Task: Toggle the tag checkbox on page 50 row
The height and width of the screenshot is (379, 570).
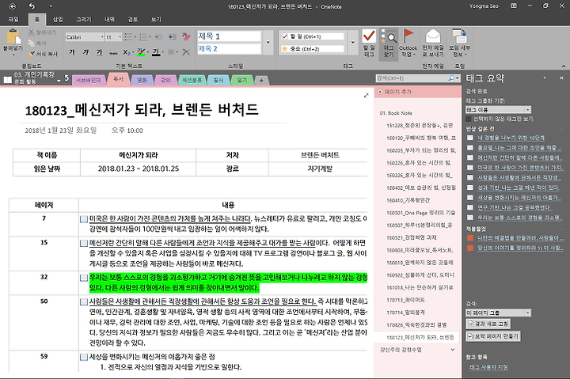Action: (84, 302)
